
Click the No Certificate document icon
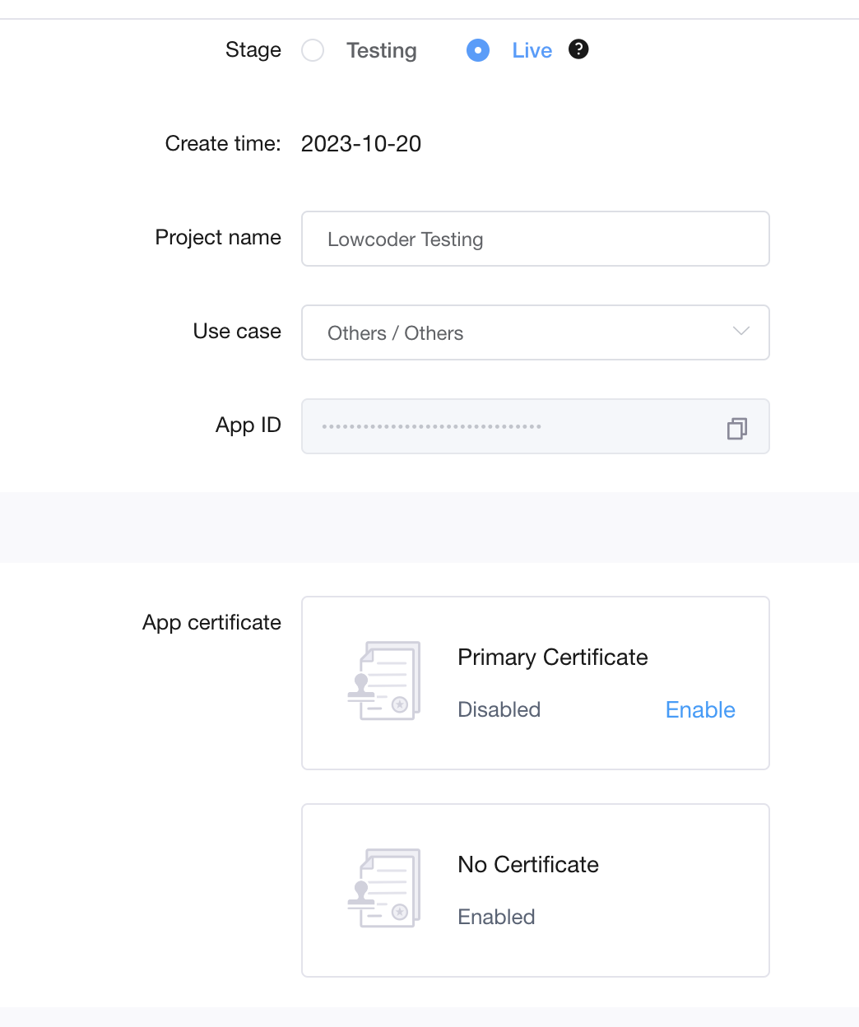(x=384, y=889)
